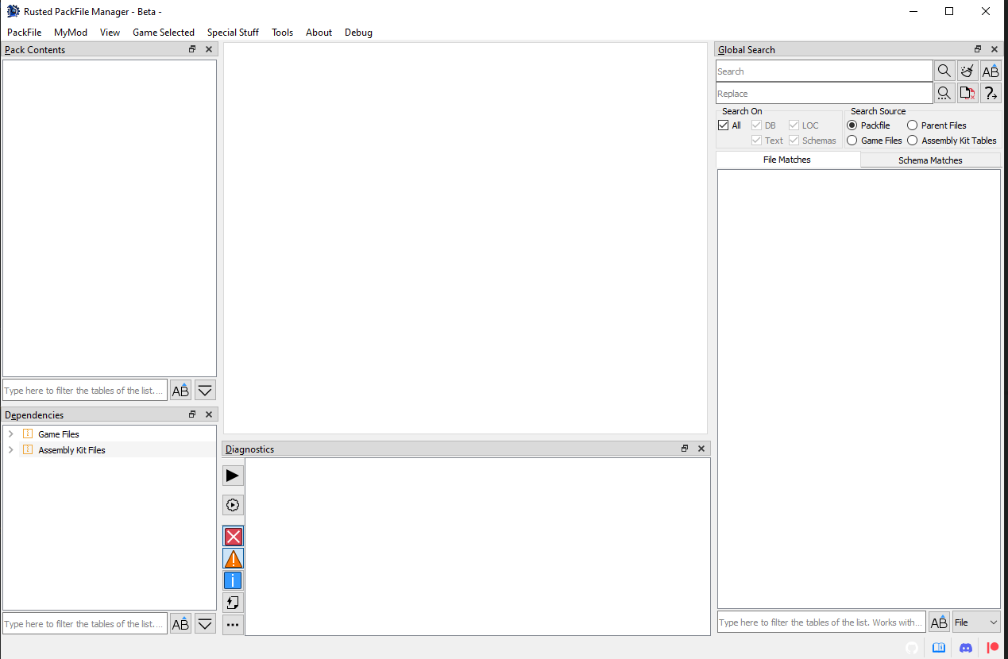Toggle case-sensitive search with the AB button
The width and height of the screenshot is (1008, 659).
pyautogui.click(x=991, y=71)
